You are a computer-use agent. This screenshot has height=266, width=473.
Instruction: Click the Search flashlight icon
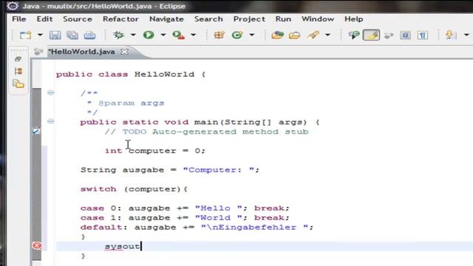[x=313, y=35]
